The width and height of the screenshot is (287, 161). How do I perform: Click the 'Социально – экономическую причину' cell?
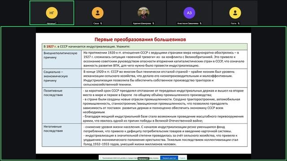tap(62, 78)
